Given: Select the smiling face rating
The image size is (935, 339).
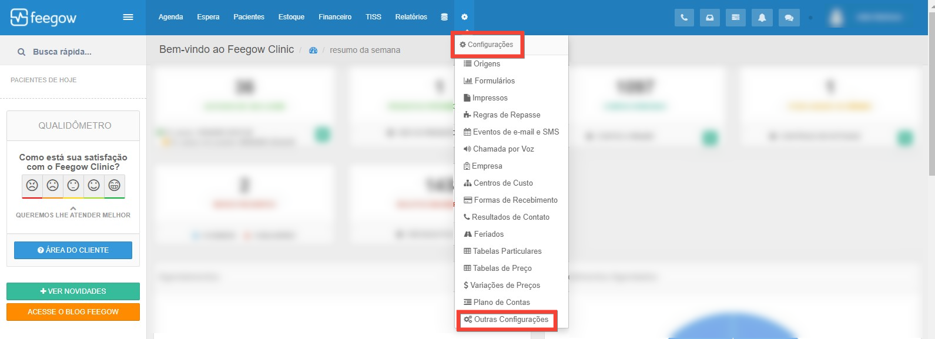Looking at the screenshot, I should click(x=94, y=186).
